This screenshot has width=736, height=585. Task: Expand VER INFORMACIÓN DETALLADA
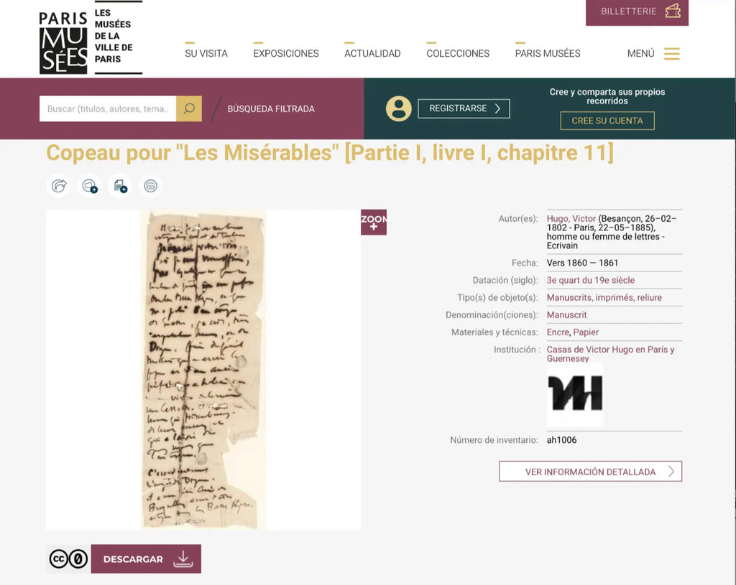pyautogui.click(x=591, y=472)
